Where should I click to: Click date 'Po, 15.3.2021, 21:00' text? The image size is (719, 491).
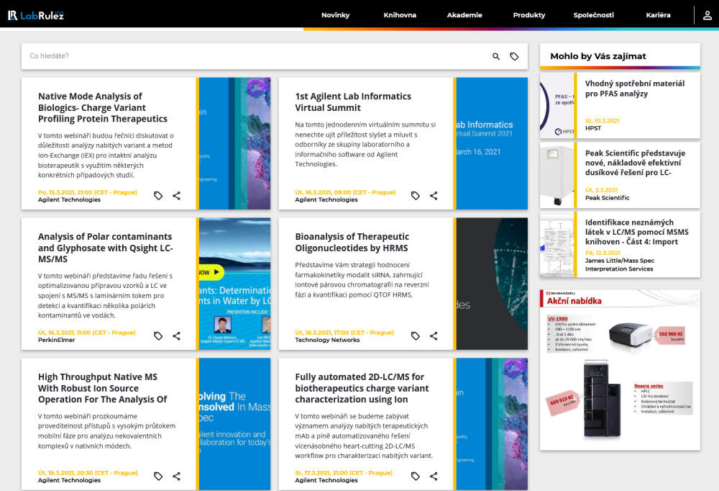click(88, 192)
